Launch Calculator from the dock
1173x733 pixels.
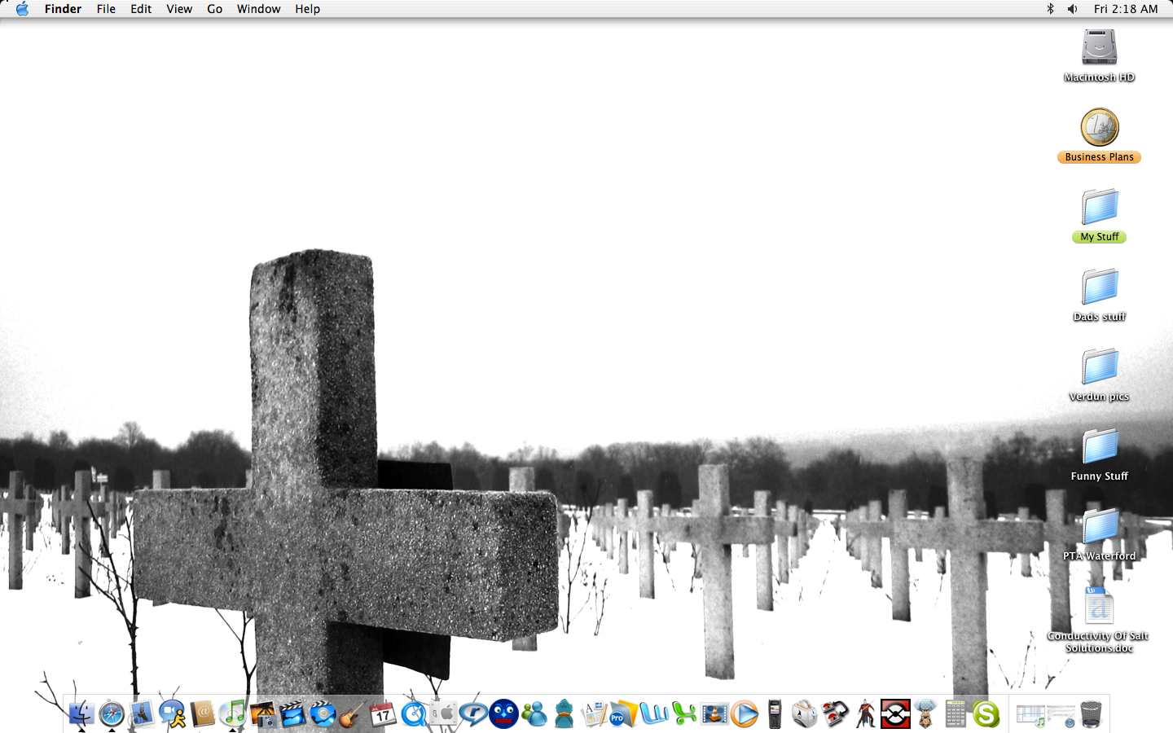pyautogui.click(x=956, y=714)
